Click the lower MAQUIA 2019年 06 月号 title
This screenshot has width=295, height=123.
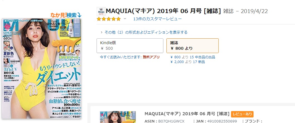187,114
